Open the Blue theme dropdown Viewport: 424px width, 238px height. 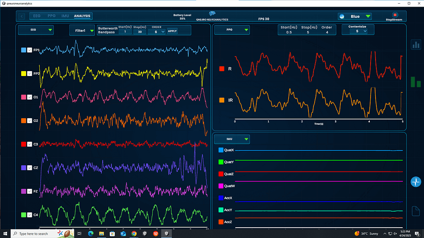click(354, 17)
